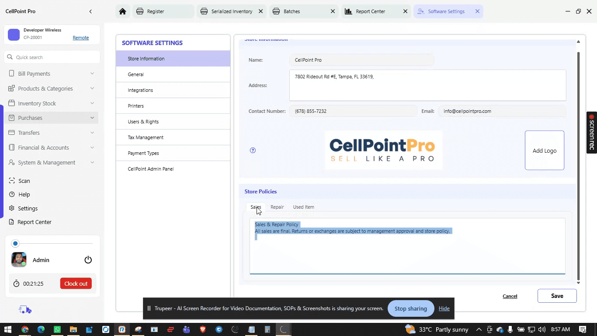
Task: Click the Cancel link
Action: (x=510, y=296)
